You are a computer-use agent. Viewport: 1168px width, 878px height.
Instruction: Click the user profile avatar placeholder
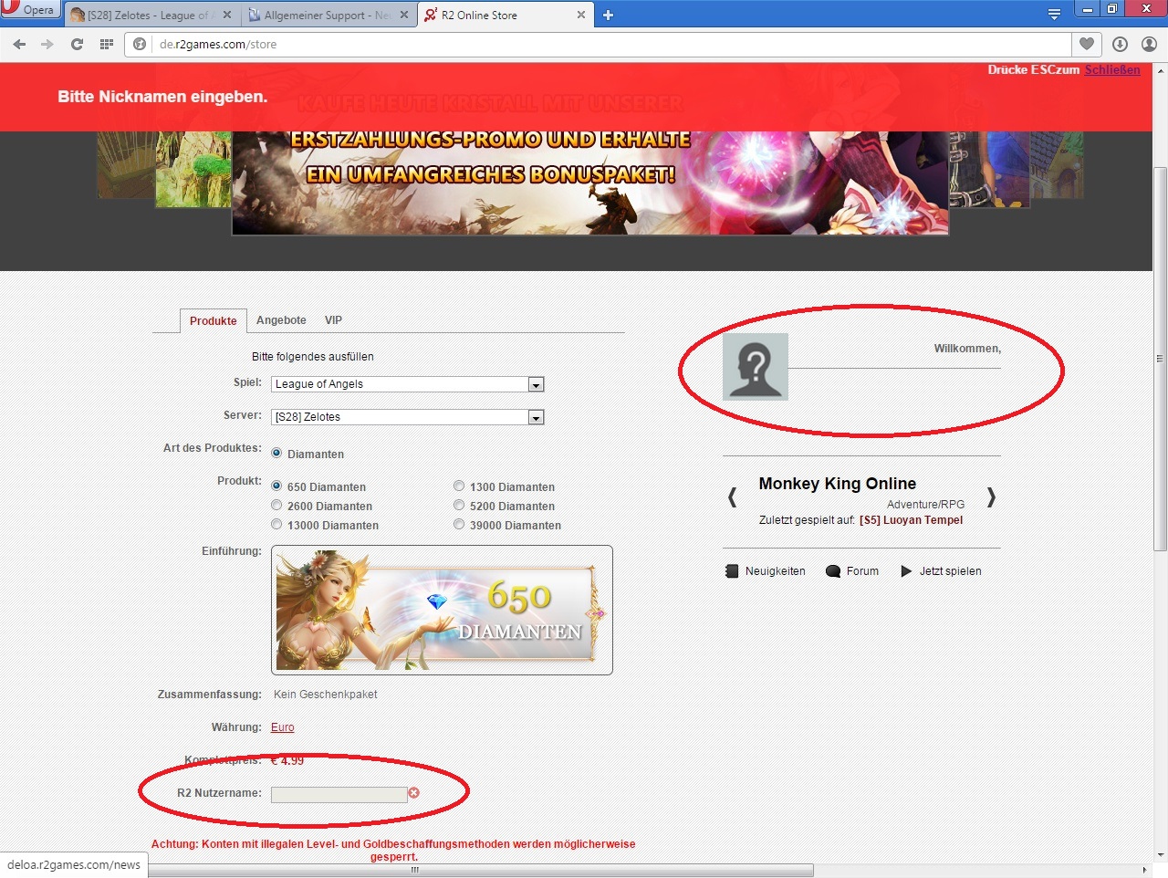pos(755,367)
